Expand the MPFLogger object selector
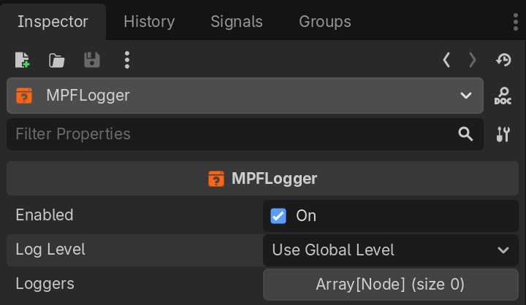This screenshot has height=305, width=526. [x=245, y=96]
